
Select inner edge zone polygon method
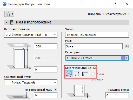(77, 74)
